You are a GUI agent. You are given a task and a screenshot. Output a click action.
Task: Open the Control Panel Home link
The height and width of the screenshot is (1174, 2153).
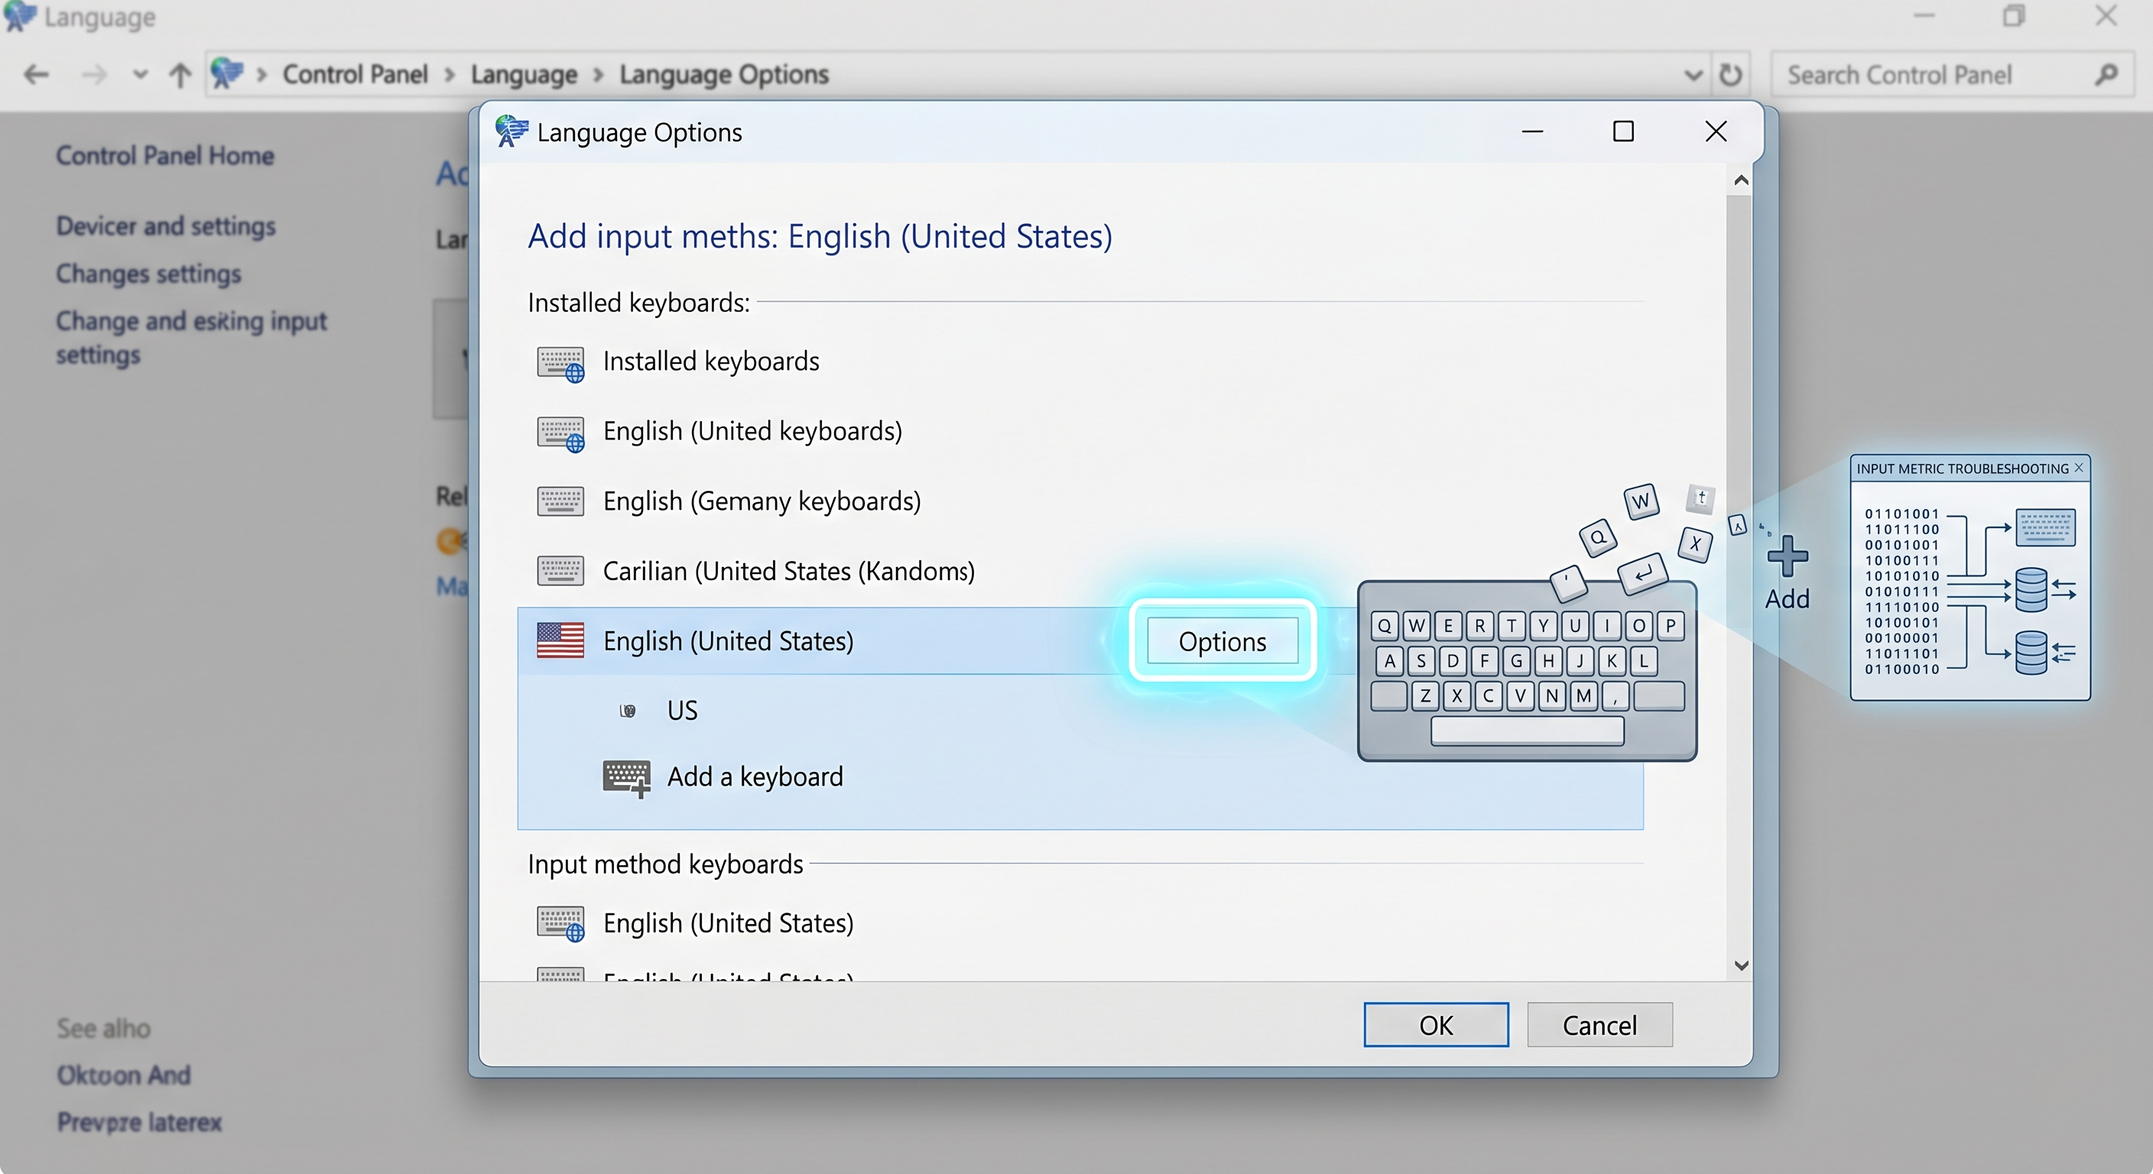[x=164, y=155]
